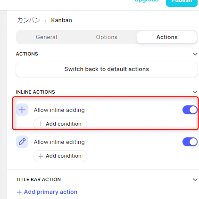This screenshot has width=199, height=199.
Task: Click the Publish button
Action: coord(182,2)
